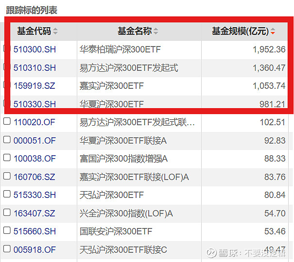Follow the 000051.OF code link
Image resolution: width=294 pixels, height=262 pixels.
35,141
